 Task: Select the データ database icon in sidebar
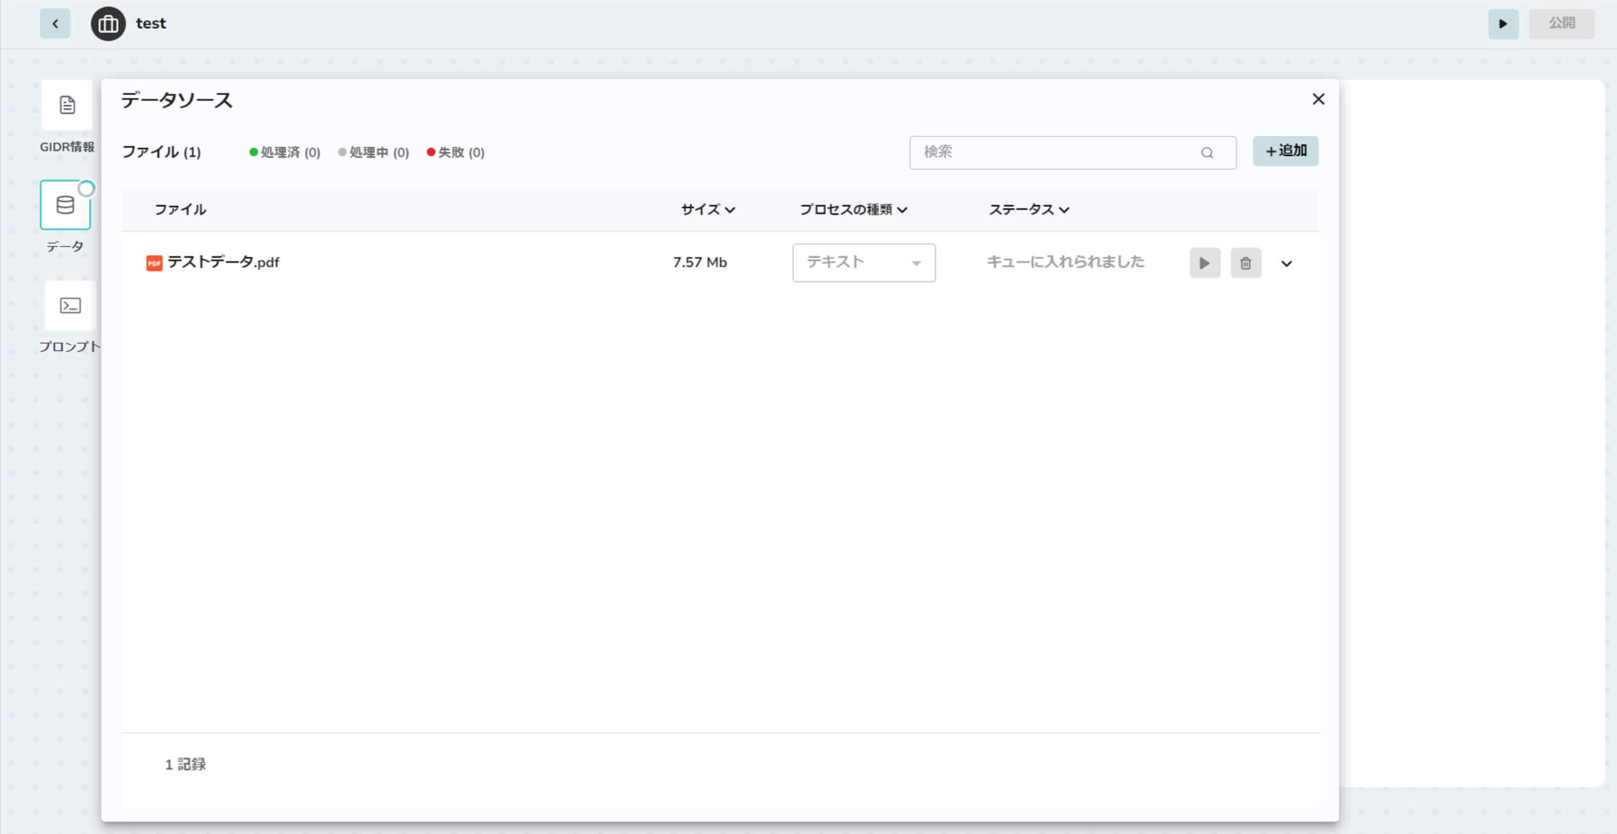pos(65,205)
